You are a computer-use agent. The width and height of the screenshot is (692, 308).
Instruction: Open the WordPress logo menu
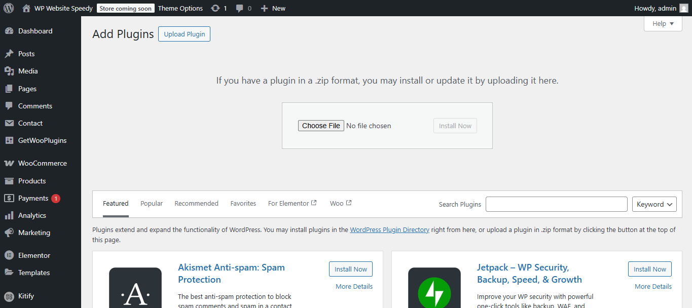coord(9,8)
